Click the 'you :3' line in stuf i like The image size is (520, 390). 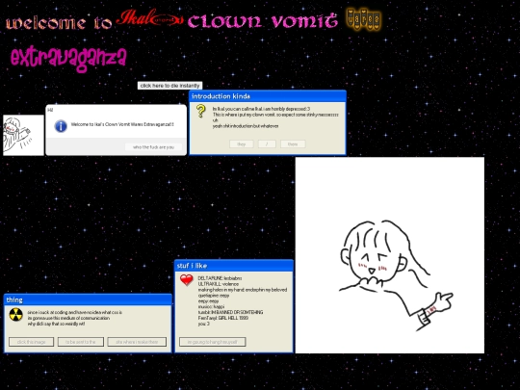(203, 324)
